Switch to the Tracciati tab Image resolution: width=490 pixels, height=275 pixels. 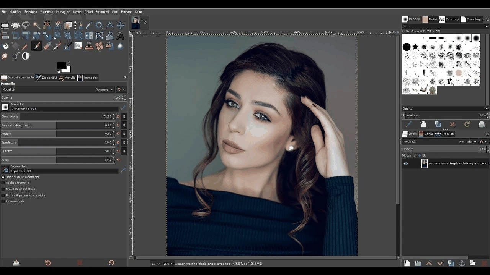coord(445,134)
